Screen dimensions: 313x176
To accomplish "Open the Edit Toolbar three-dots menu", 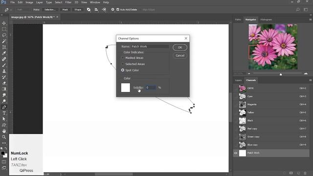I will (4, 143).
